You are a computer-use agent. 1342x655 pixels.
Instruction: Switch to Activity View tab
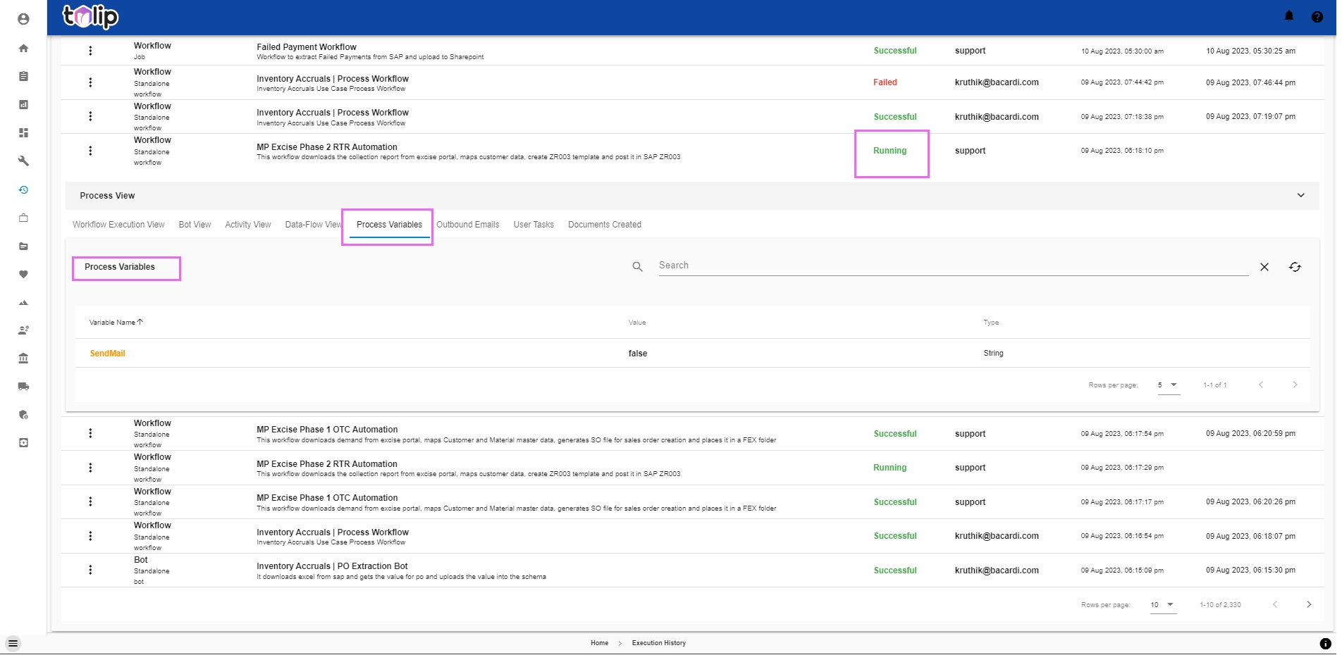click(248, 225)
